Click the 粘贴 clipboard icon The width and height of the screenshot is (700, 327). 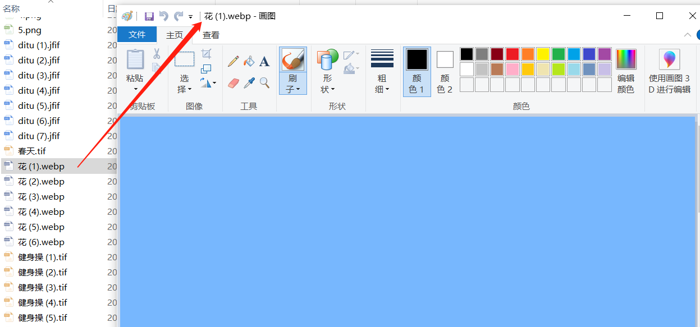point(135,59)
